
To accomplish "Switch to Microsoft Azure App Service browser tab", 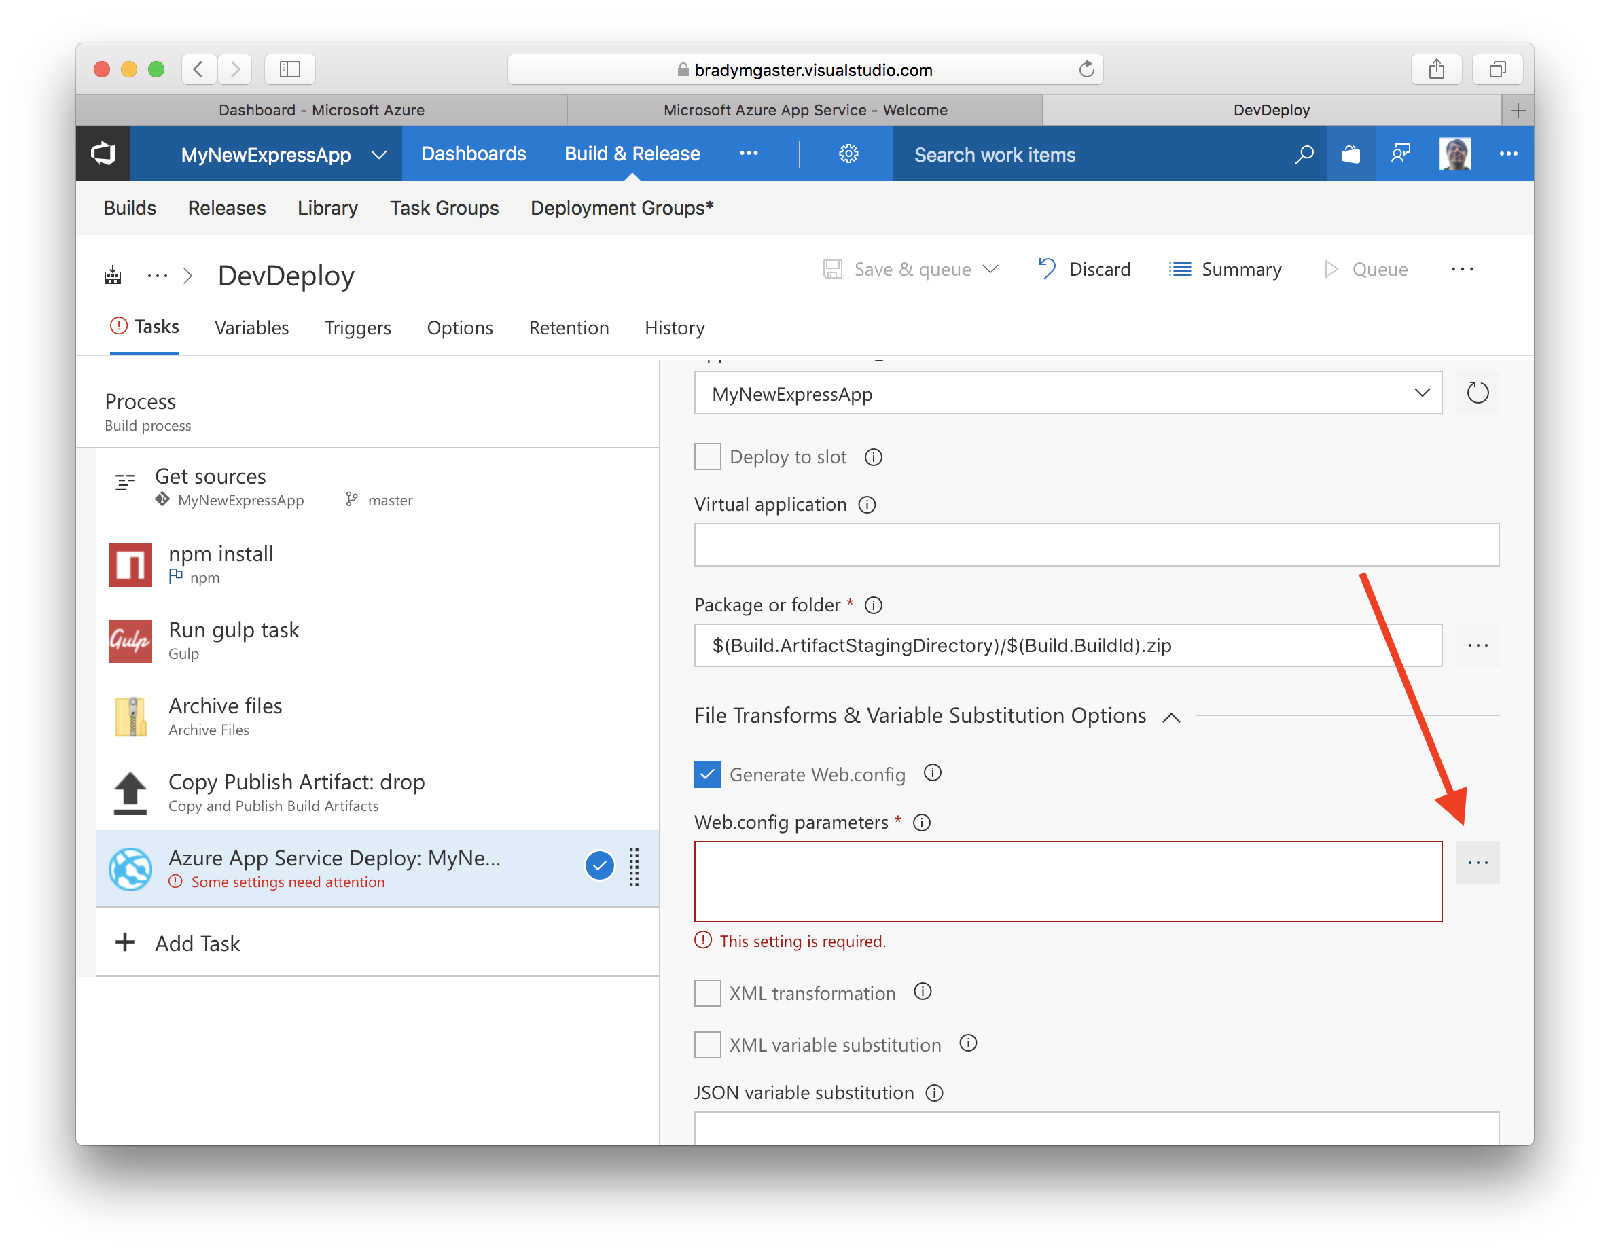I will point(805,111).
